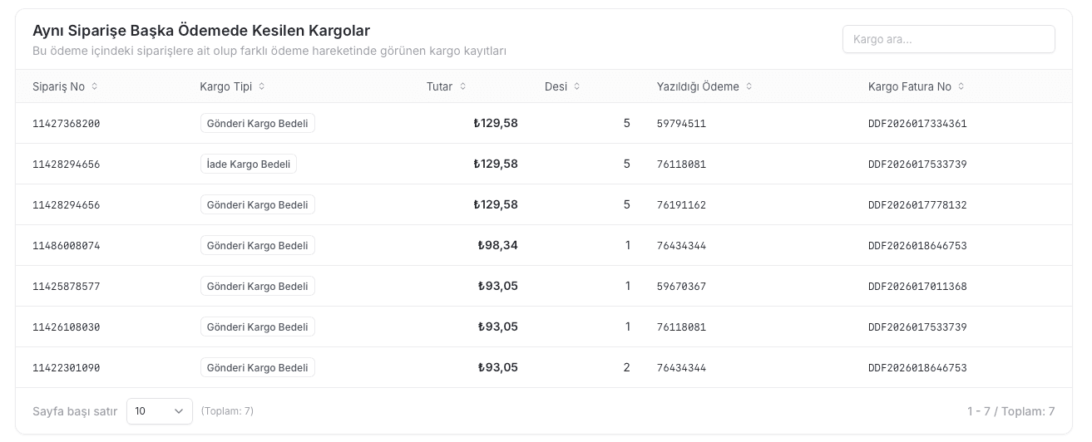Click Gönderi Kargo Bedeli tag for order 11486008074

point(258,246)
